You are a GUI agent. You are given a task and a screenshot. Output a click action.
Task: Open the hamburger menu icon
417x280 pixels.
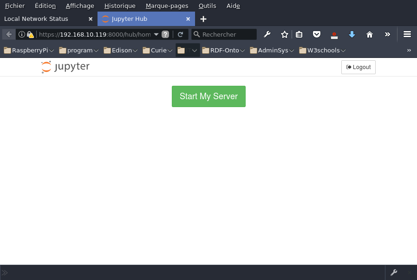[407, 34]
